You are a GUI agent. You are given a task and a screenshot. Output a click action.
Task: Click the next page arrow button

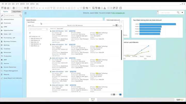120,94
